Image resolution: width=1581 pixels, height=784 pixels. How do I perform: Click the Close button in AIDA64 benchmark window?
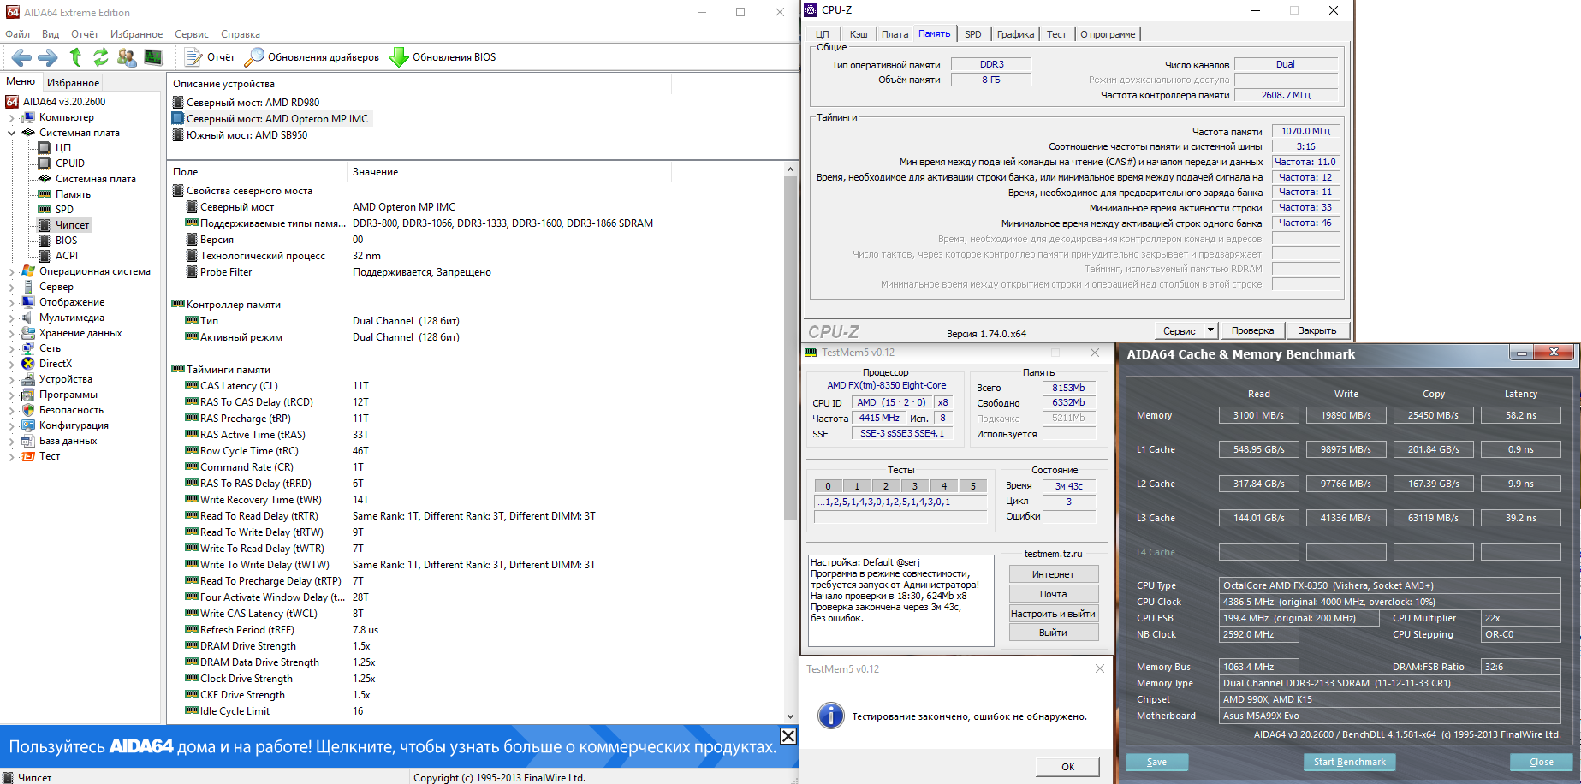pos(1541,762)
